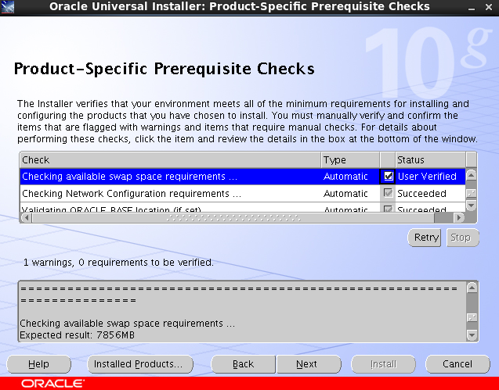This screenshot has height=390, width=499.
Task: Click the checks table horizontal scrollbar thumb
Action: pyautogui.click(x=233, y=218)
